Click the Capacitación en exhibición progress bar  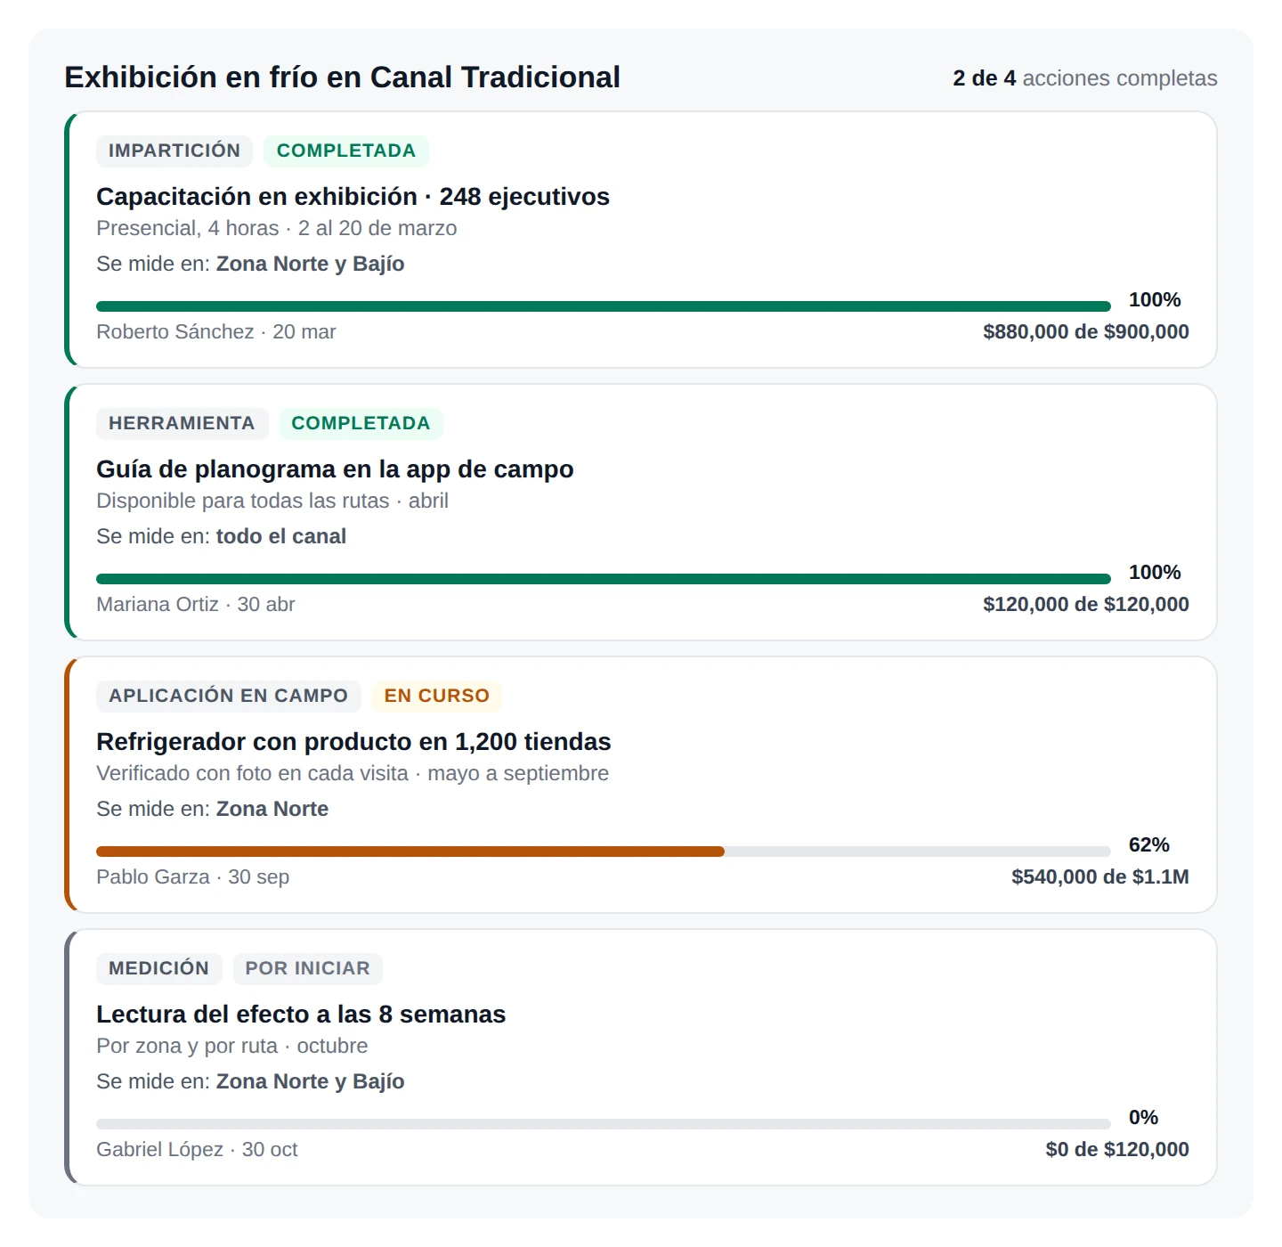coord(604,306)
